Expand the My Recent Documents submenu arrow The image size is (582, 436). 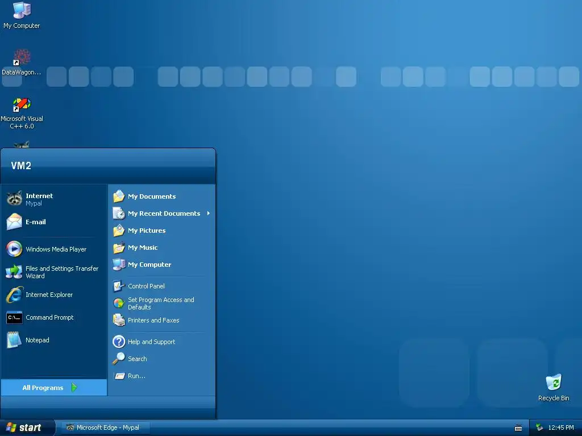(209, 213)
